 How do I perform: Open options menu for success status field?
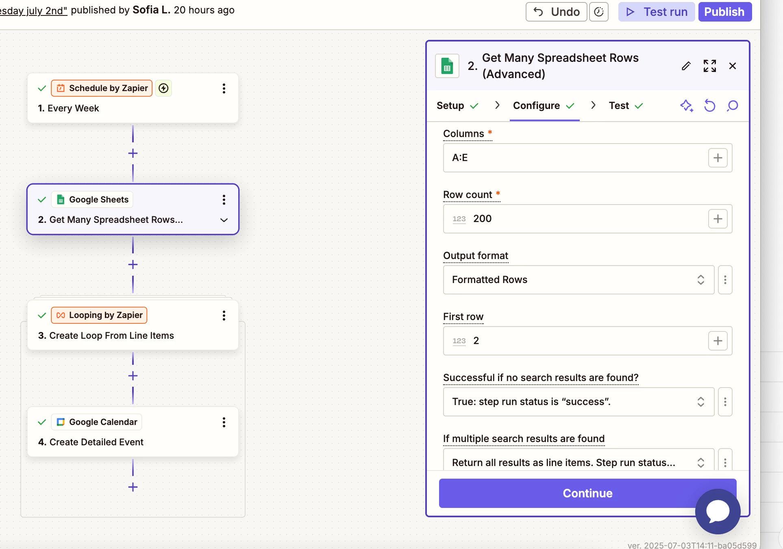[x=725, y=402]
